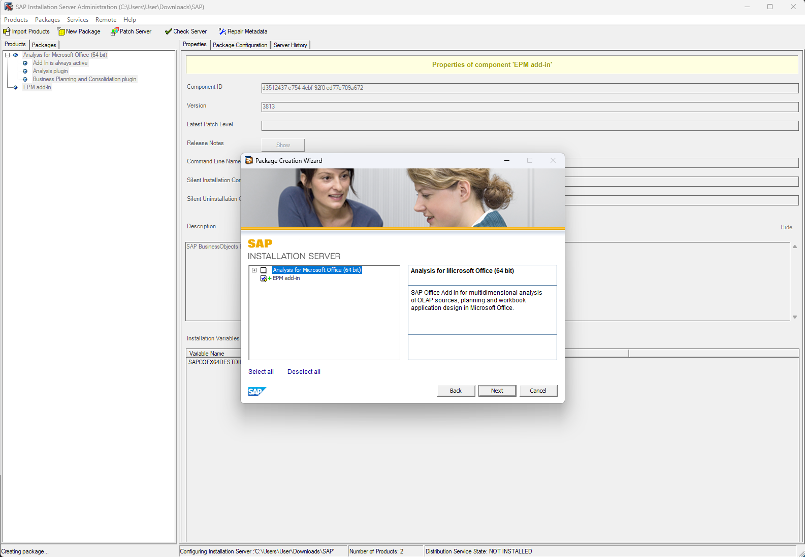Click the Select all link
The height and width of the screenshot is (557, 805).
point(261,372)
